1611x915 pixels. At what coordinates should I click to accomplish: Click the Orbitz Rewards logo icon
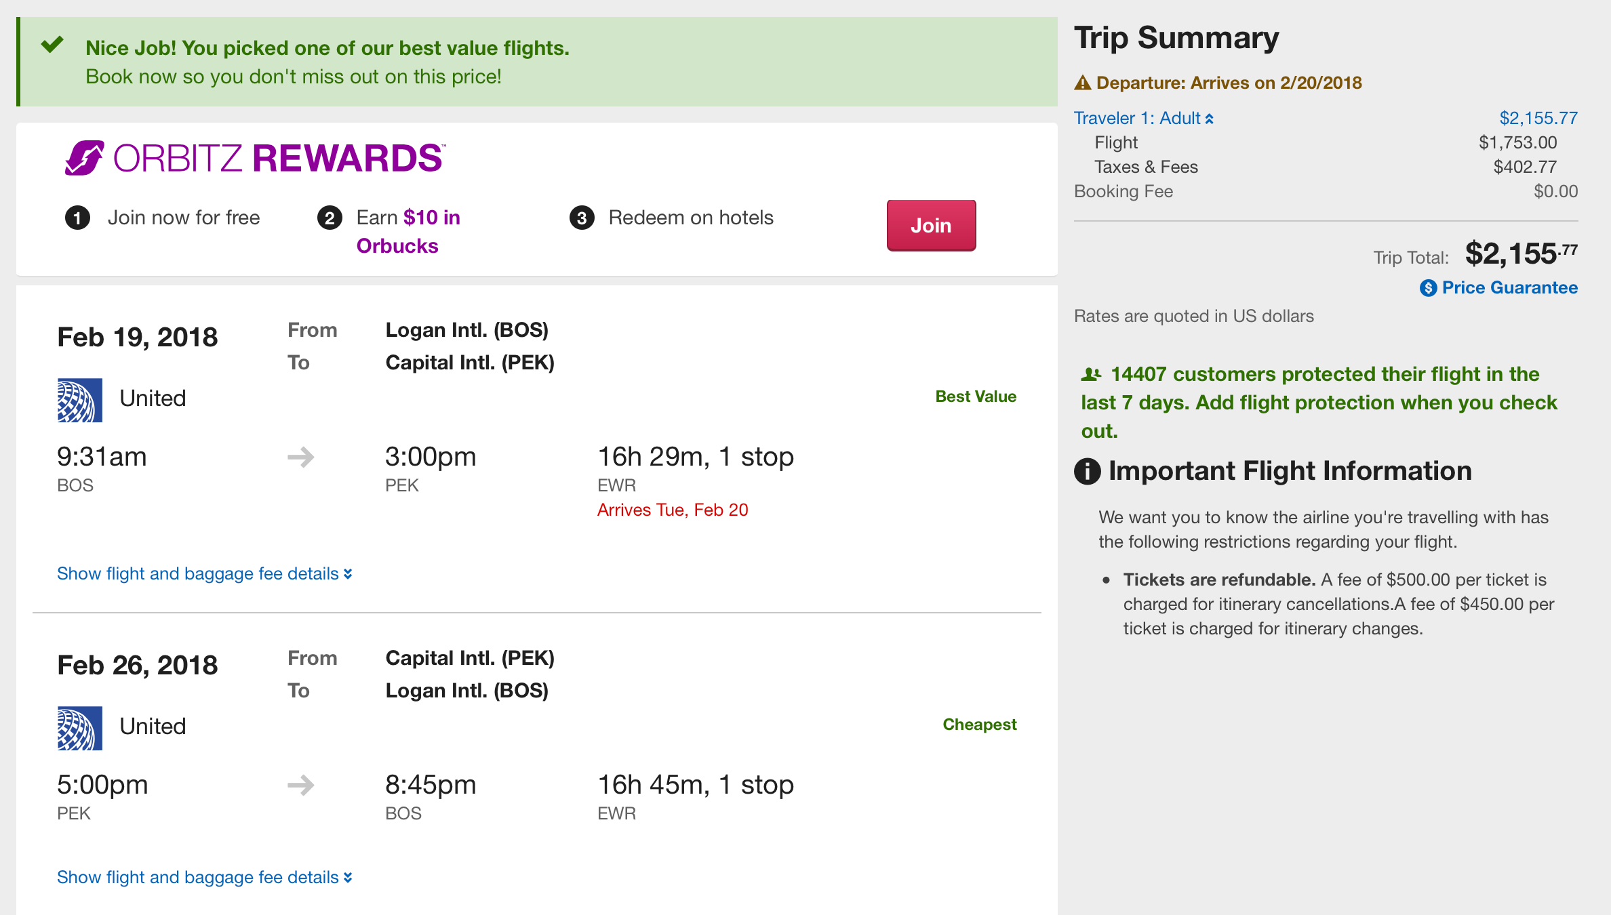click(x=84, y=158)
